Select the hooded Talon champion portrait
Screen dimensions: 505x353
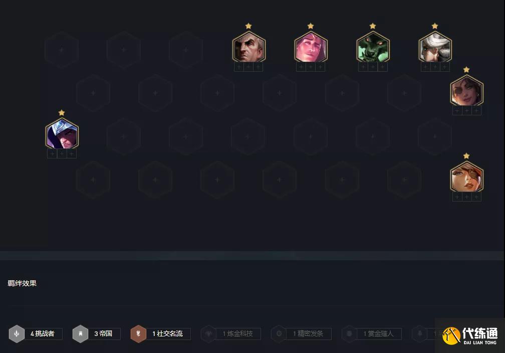pyautogui.click(x=62, y=134)
